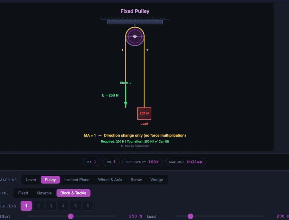Select Block & Tackle pulley type
This screenshot has height=220, width=289.
click(x=73, y=193)
